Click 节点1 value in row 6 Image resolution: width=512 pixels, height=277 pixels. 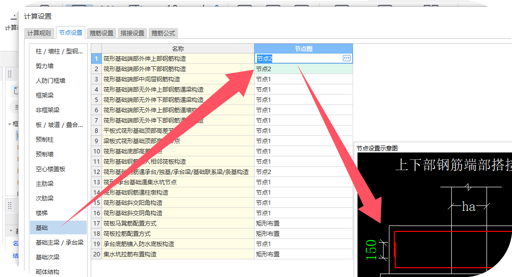(304, 110)
